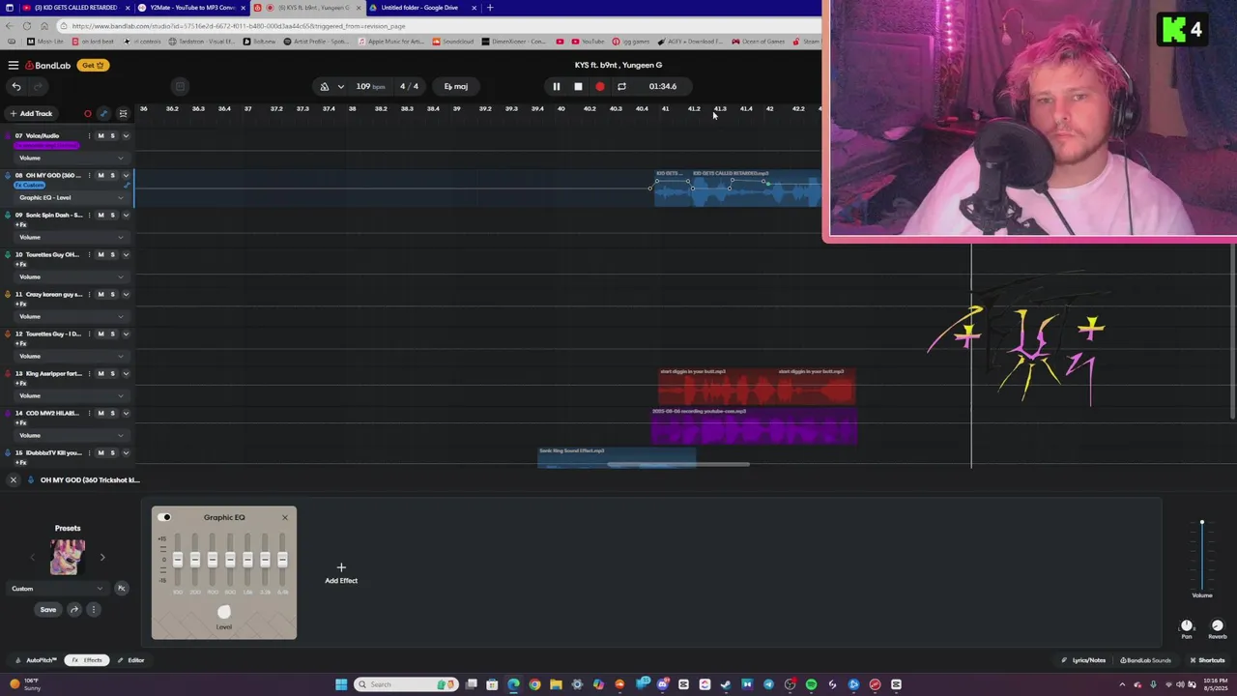The image size is (1237, 696).
Task: Click the redo arrow
Action: click(38, 86)
